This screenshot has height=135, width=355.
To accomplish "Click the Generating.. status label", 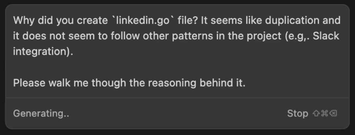I will click(x=41, y=114).
